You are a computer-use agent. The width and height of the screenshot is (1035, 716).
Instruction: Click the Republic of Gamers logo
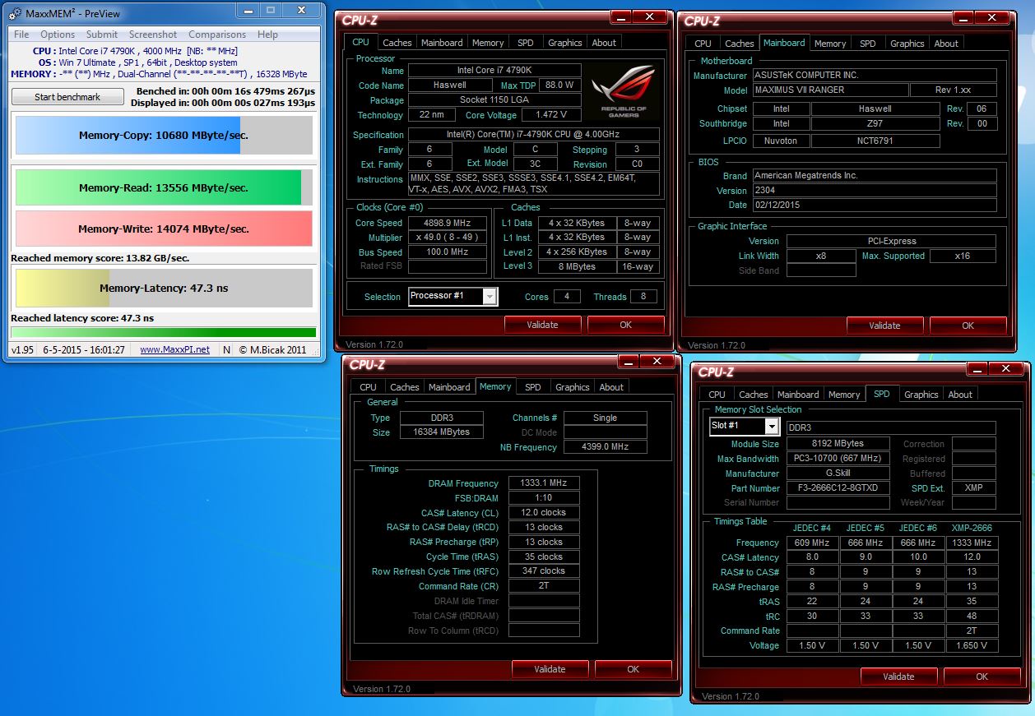pyautogui.click(x=623, y=90)
